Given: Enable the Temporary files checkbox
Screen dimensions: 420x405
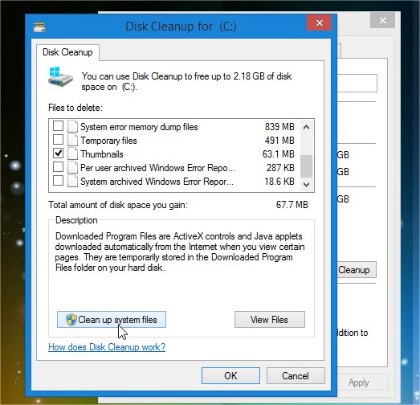Looking at the screenshot, I should (58, 139).
